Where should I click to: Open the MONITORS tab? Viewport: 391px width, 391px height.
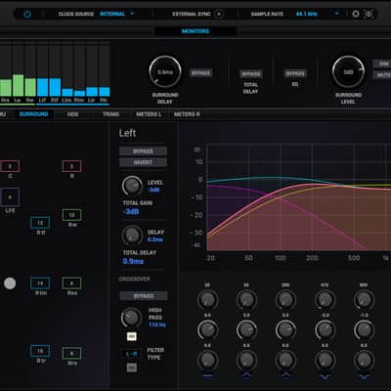click(195, 31)
